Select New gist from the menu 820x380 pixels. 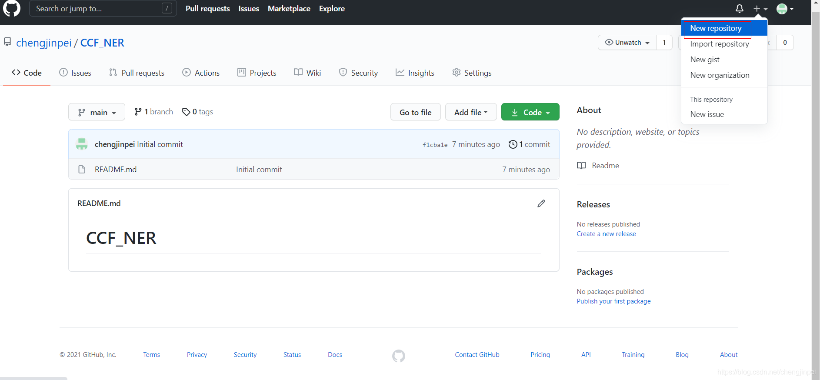tap(724, 60)
